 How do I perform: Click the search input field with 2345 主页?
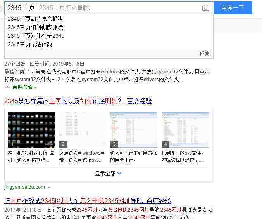pyautogui.click(x=101, y=8)
